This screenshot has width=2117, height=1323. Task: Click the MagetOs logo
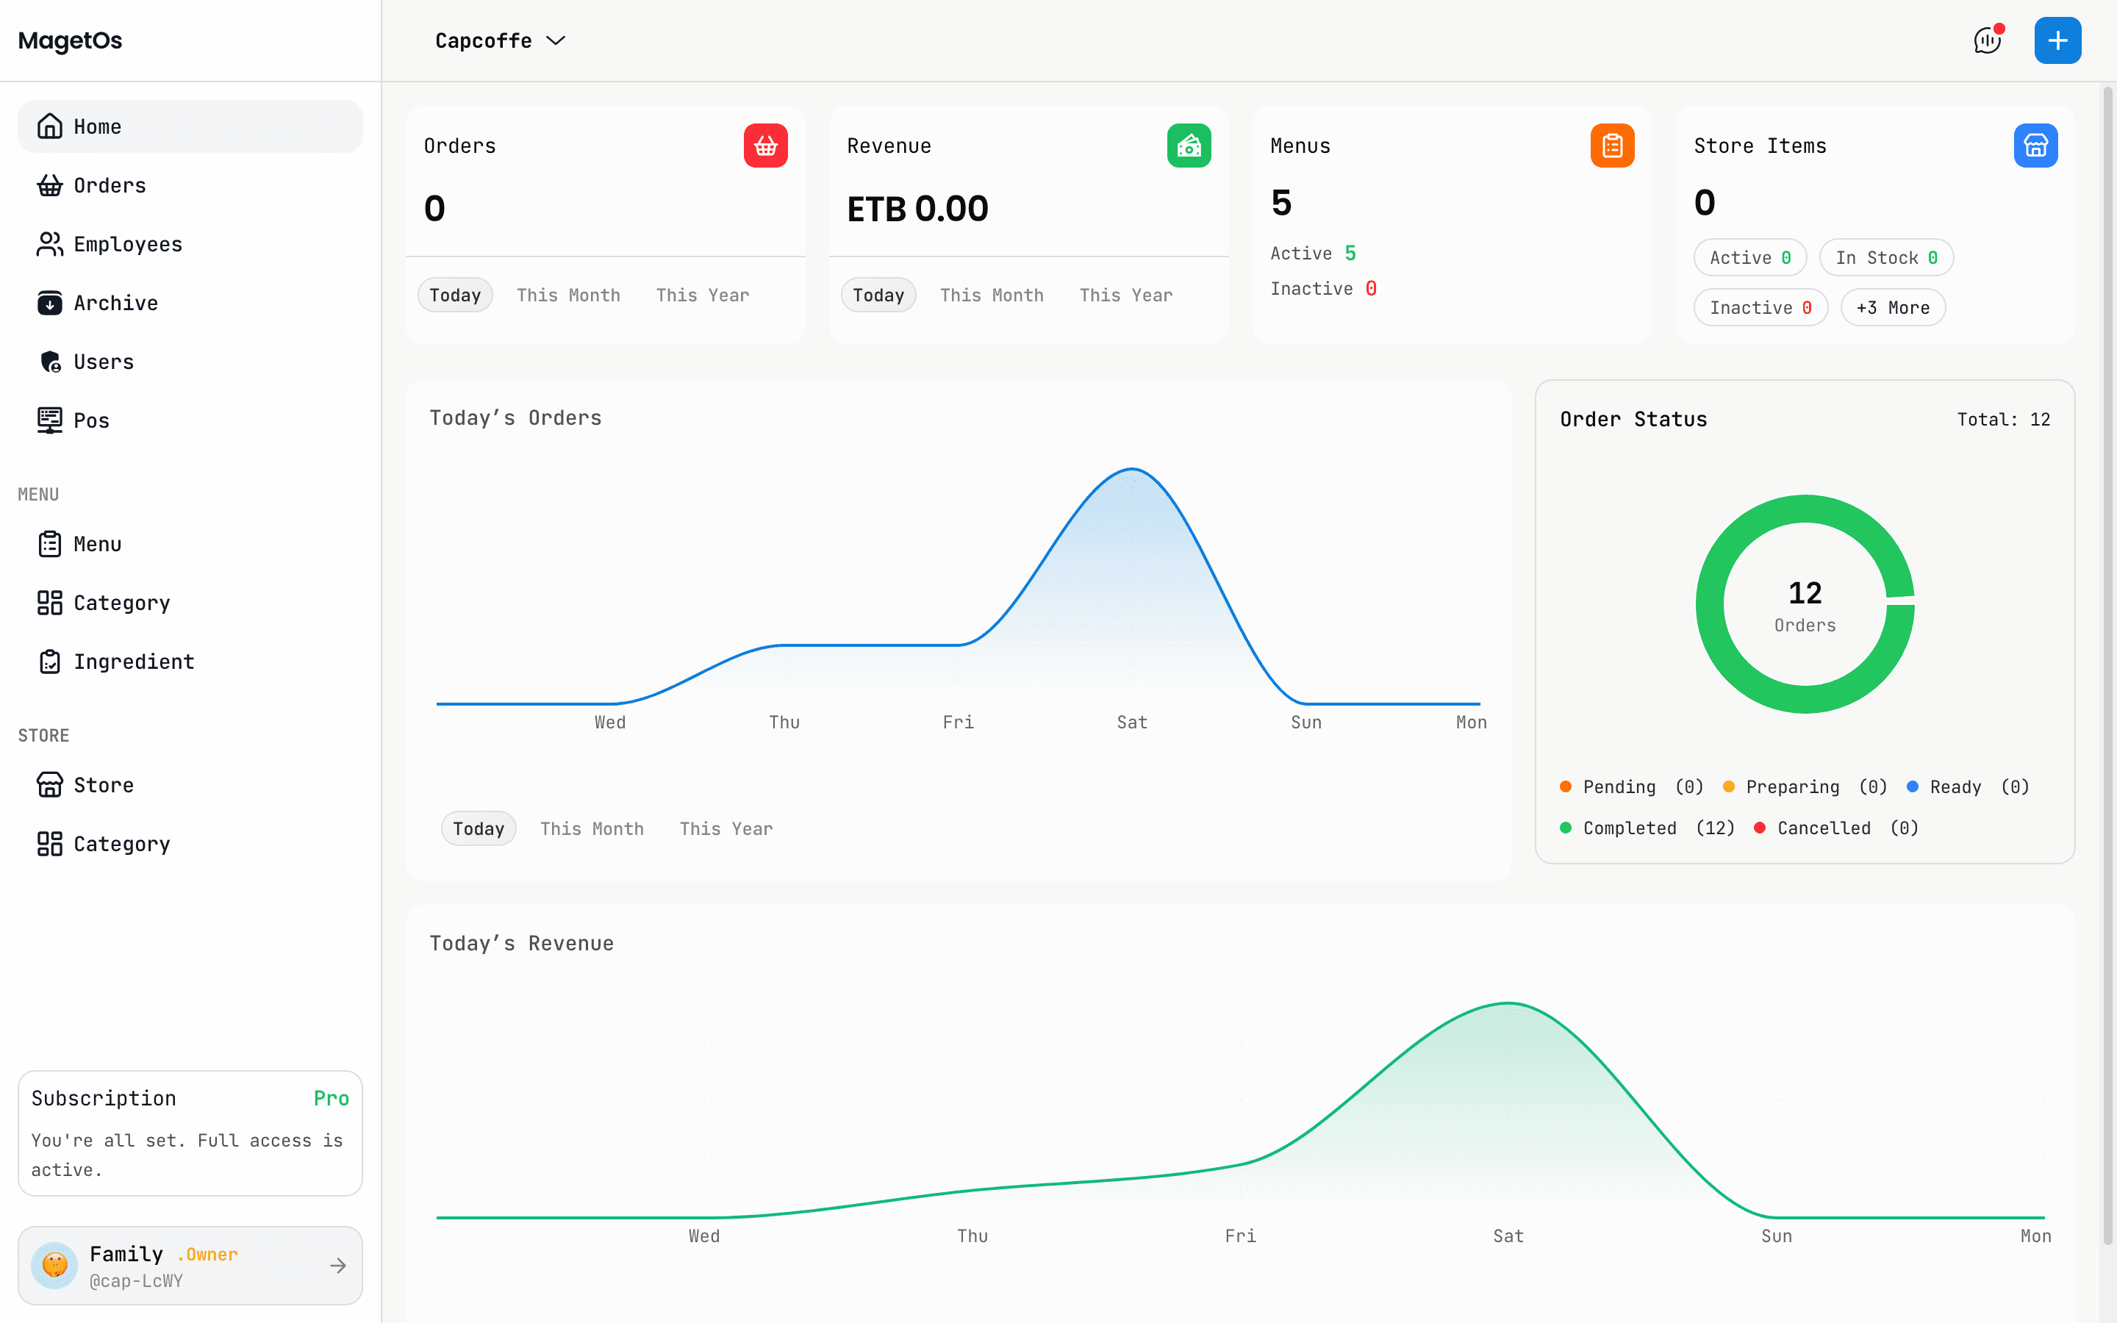click(70, 40)
